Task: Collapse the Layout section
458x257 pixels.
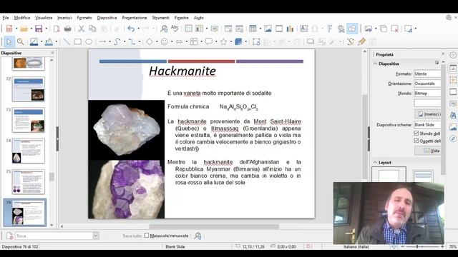Action: coord(375,162)
